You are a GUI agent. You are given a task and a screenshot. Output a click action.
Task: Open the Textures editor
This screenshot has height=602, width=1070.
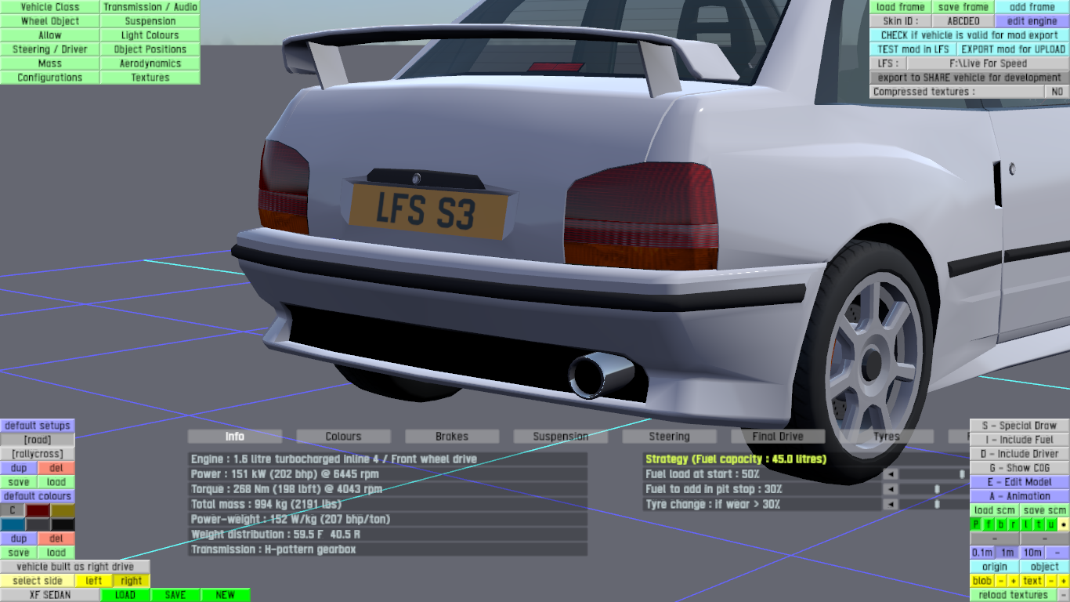coord(150,78)
